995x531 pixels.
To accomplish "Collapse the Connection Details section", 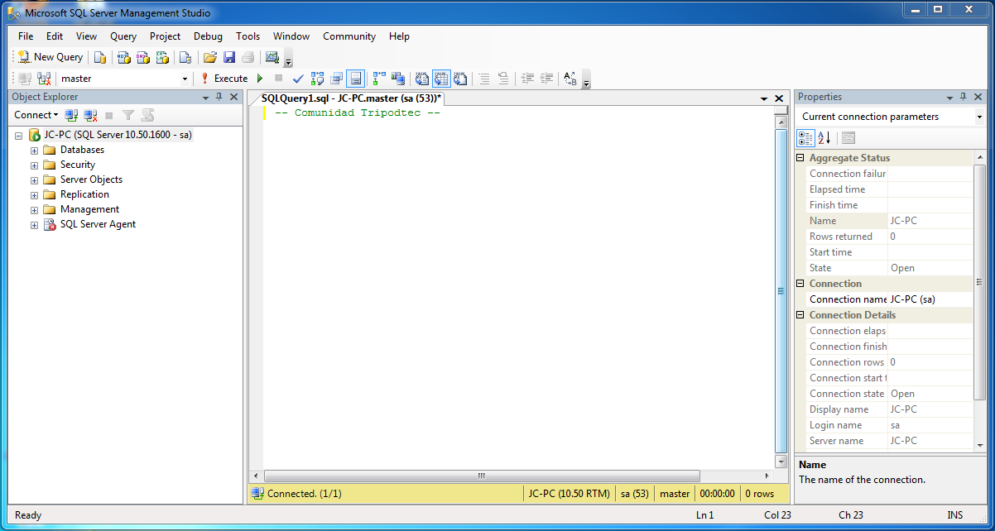I will (800, 315).
